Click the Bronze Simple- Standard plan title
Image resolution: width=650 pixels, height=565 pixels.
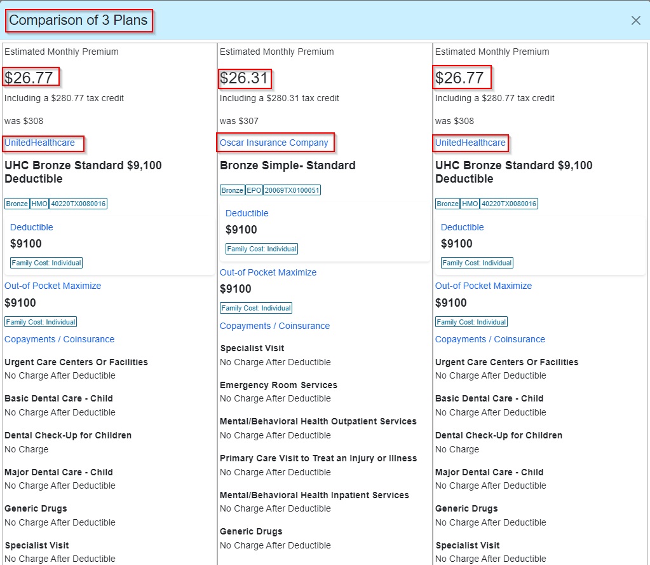click(x=287, y=165)
